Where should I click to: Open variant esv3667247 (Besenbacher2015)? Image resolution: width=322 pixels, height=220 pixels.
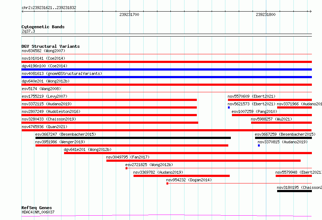point(65,134)
